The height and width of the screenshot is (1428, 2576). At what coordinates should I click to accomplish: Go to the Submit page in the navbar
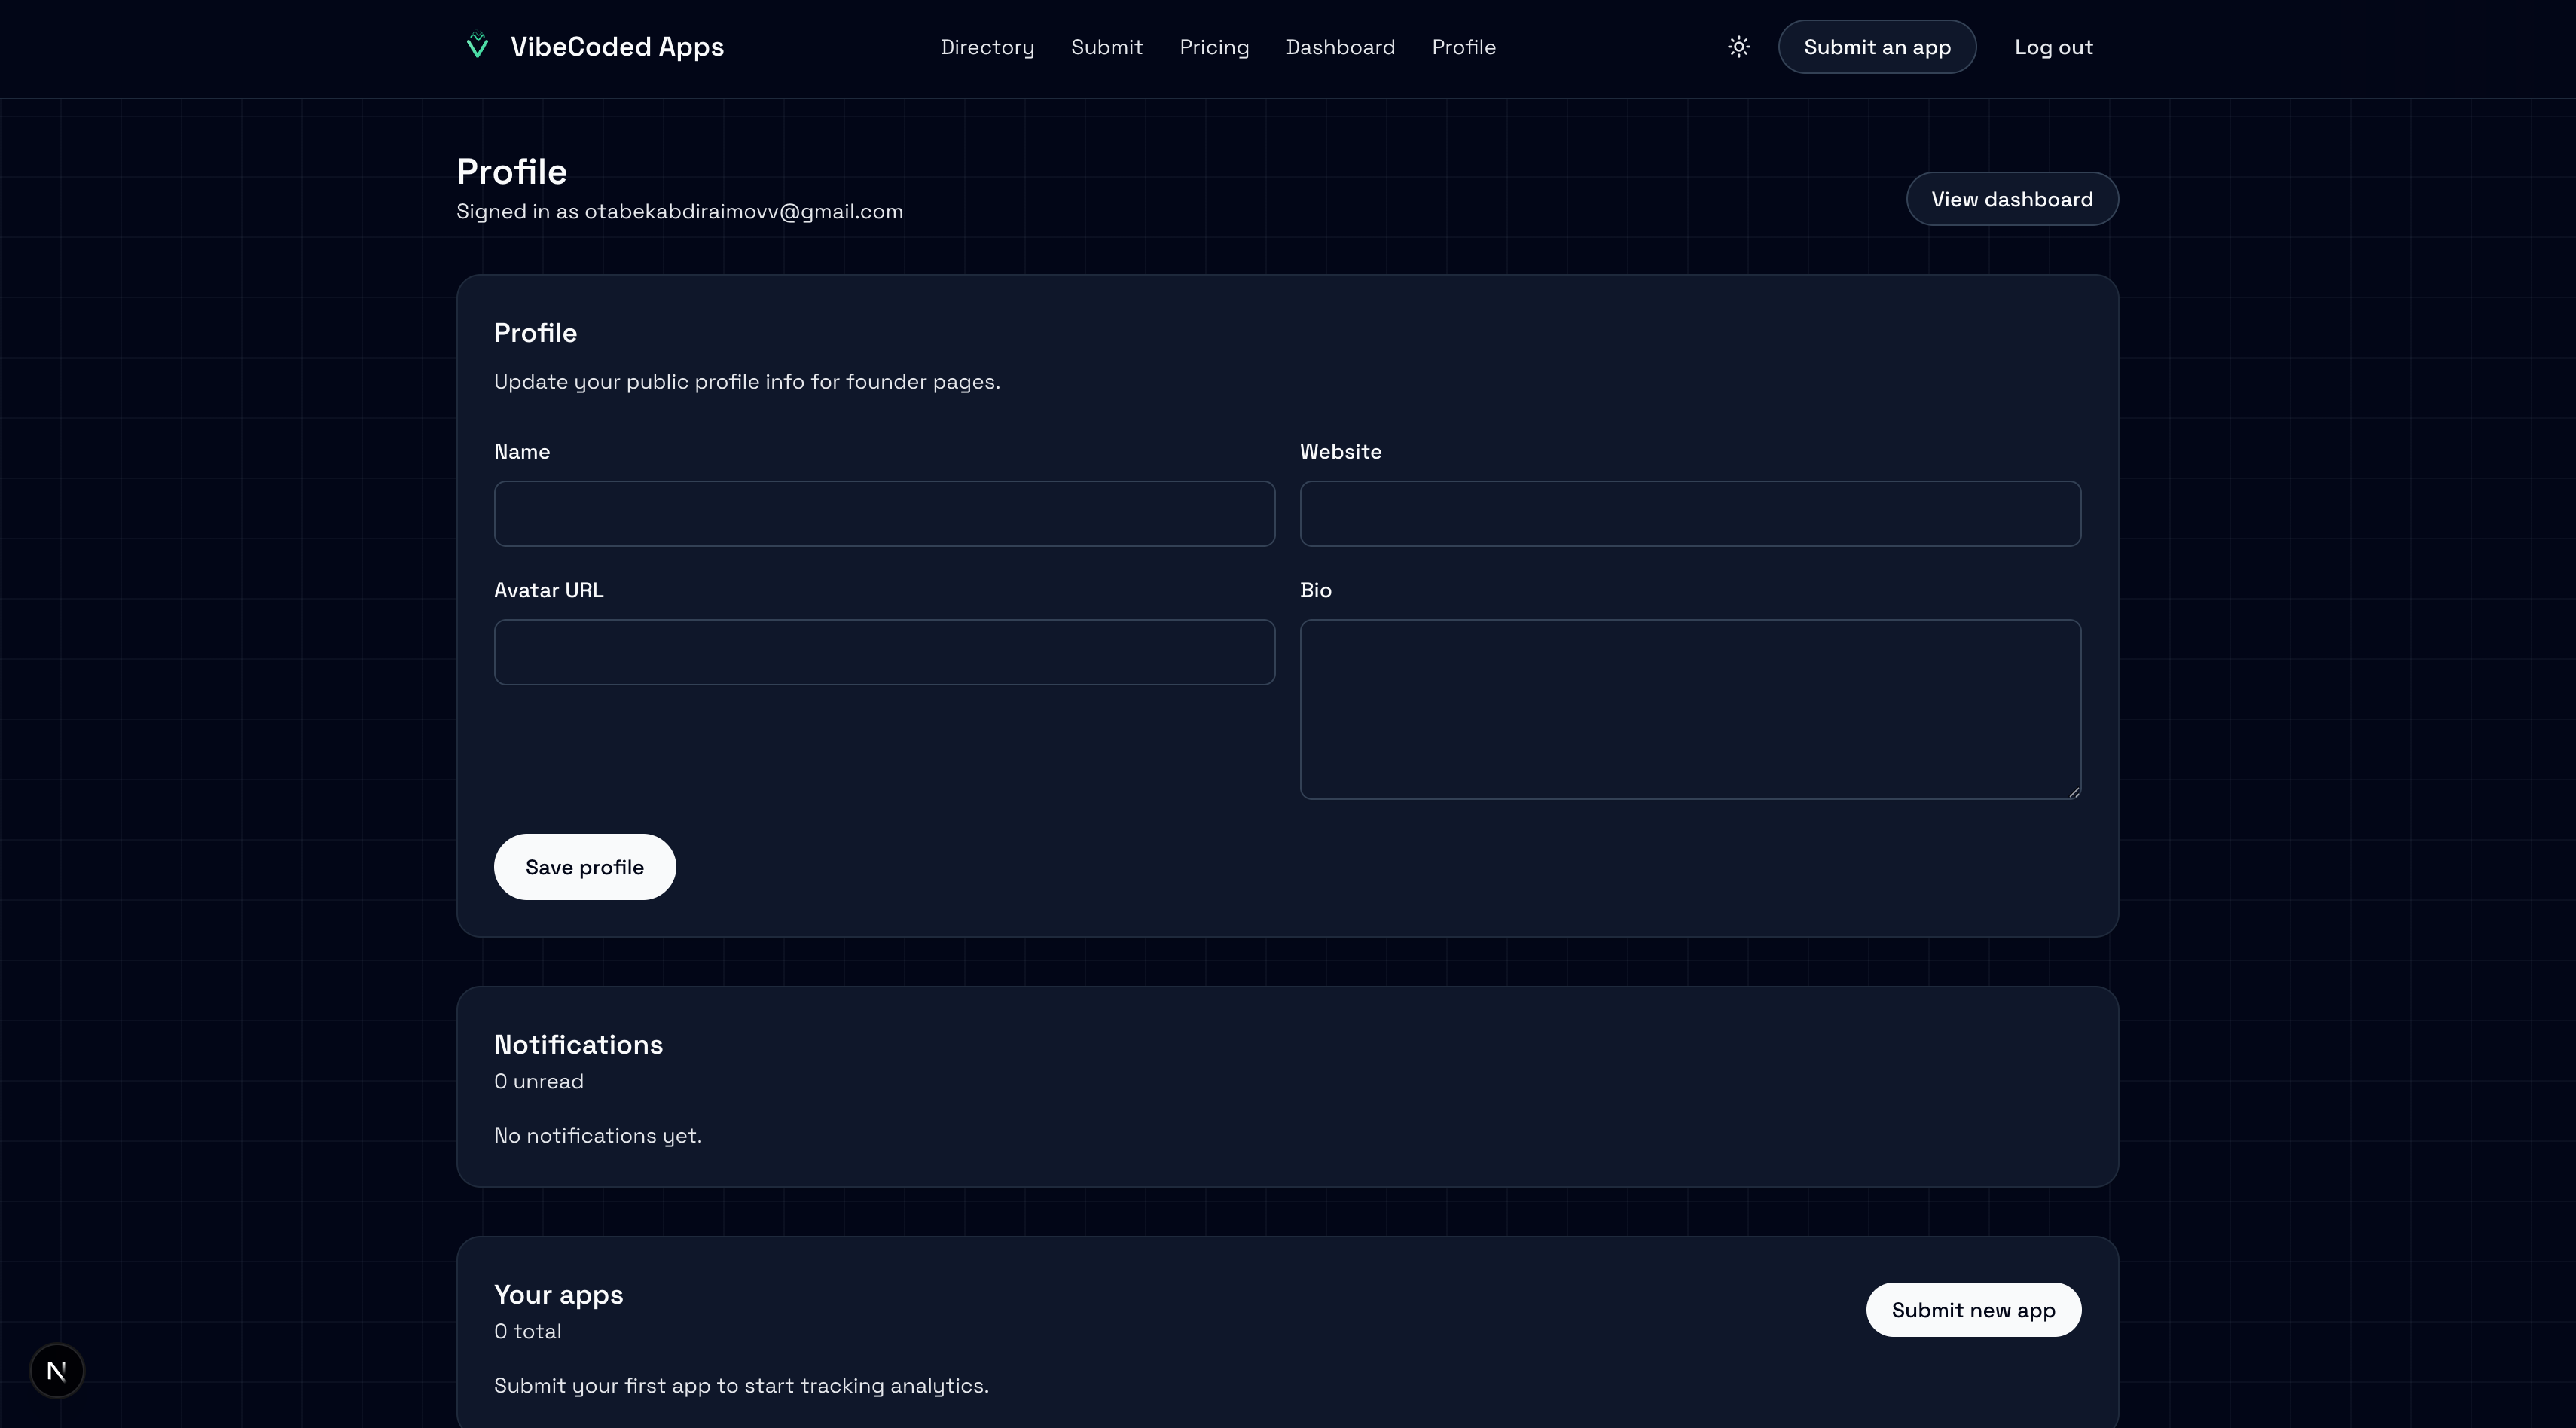tap(1106, 47)
